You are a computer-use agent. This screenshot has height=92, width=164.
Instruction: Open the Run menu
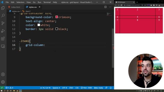pos(39,2)
